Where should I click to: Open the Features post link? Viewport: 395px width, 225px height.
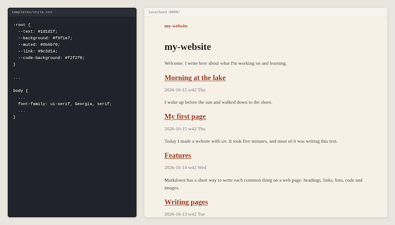178,155
